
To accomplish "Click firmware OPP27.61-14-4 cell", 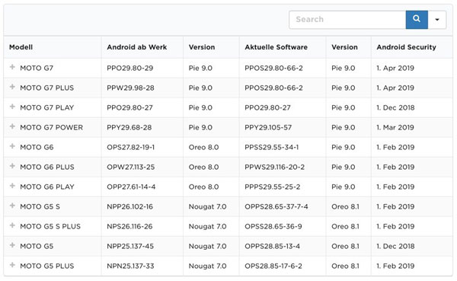I will [131, 187].
